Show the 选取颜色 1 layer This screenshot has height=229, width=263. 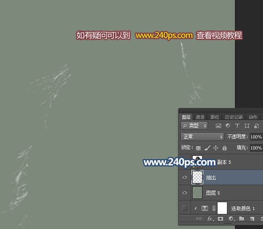click(x=185, y=208)
